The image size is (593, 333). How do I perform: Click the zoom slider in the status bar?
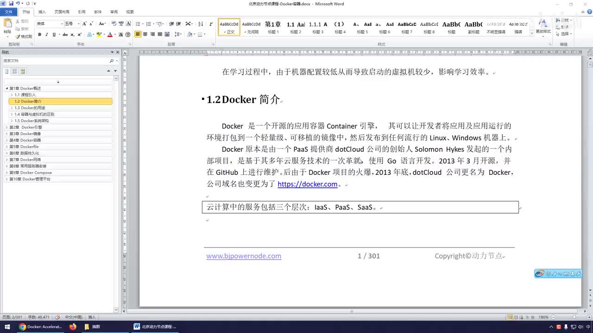574,317
